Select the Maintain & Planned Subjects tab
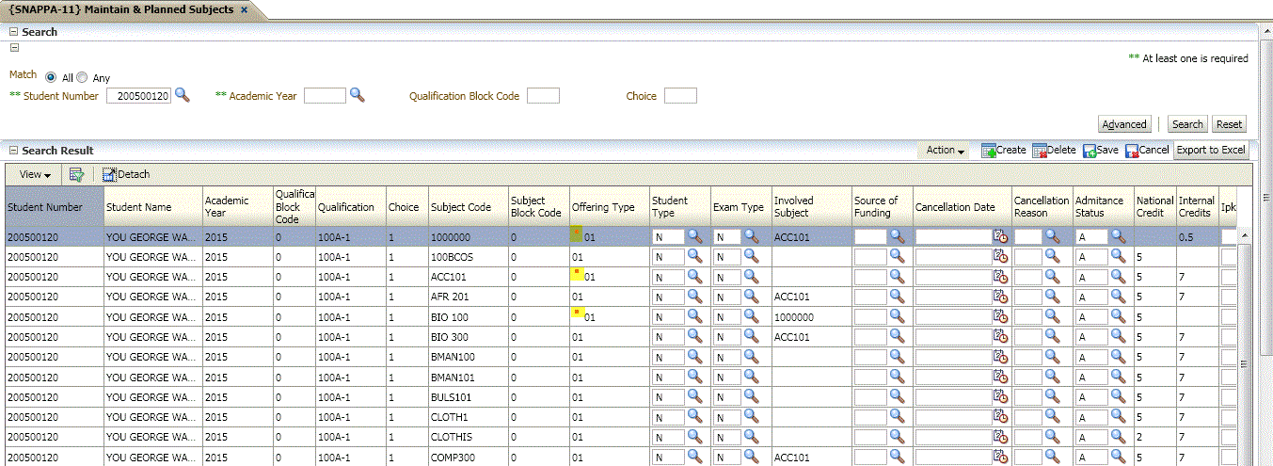1273x466 pixels. click(x=121, y=9)
